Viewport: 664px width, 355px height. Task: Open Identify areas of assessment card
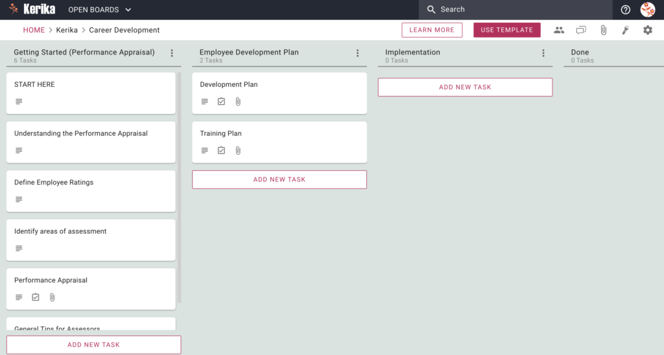(x=91, y=240)
